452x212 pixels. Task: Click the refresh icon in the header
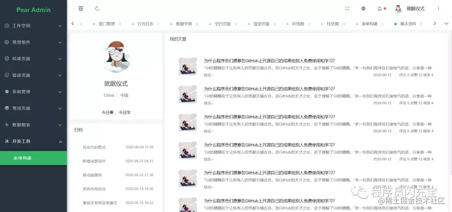[x=97, y=9]
